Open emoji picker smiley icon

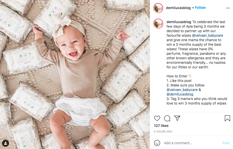(x=157, y=143)
